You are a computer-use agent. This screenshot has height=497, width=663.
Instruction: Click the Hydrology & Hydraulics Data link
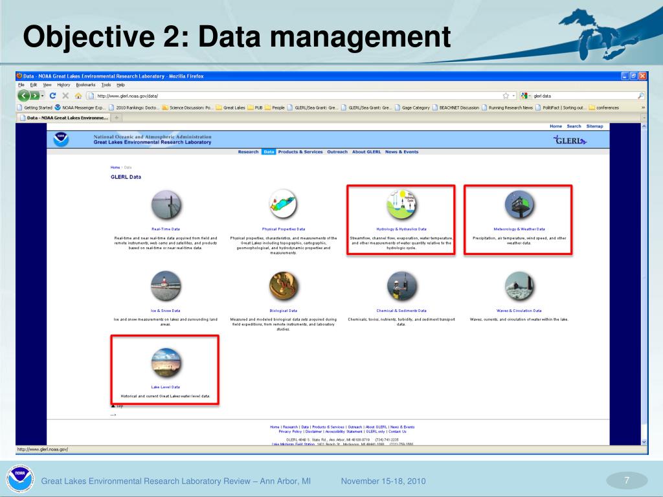coord(401,229)
